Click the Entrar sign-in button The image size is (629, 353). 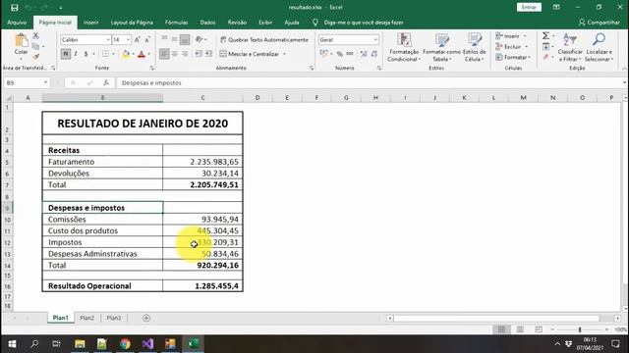[x=529, y=7]
